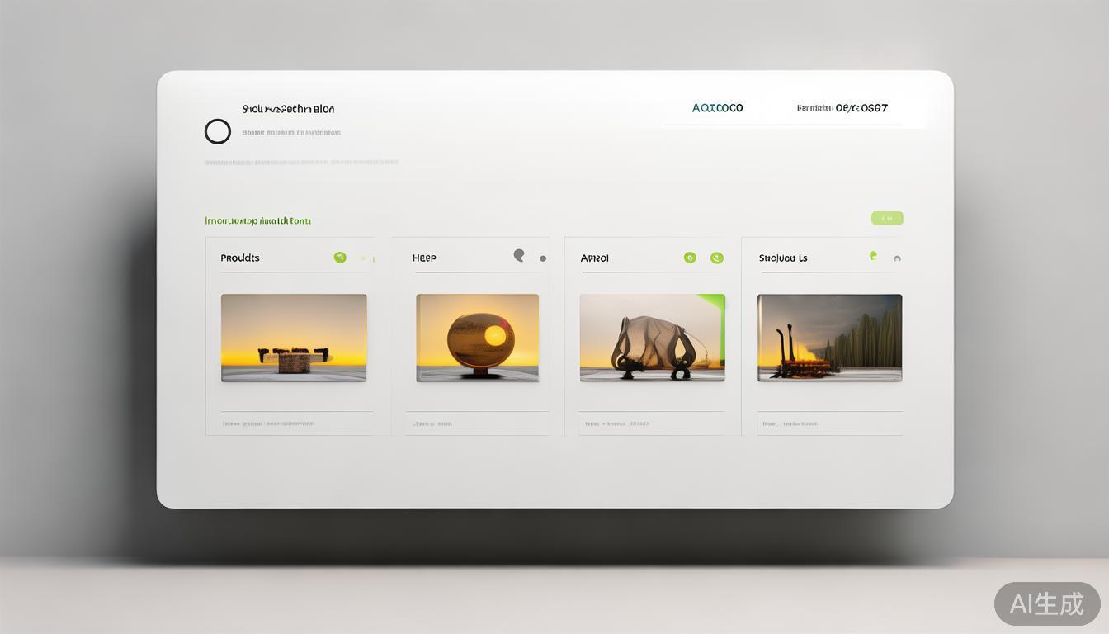
Task: Click the gray speech bubble icon in Heep card
Action: [x=519, y=255]
